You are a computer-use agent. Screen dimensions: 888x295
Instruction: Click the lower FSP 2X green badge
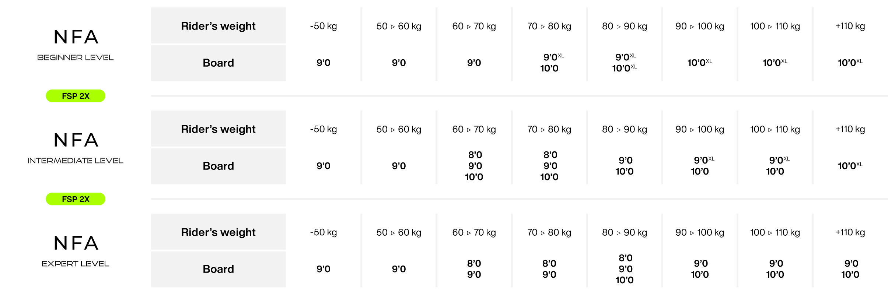[76, 199]
